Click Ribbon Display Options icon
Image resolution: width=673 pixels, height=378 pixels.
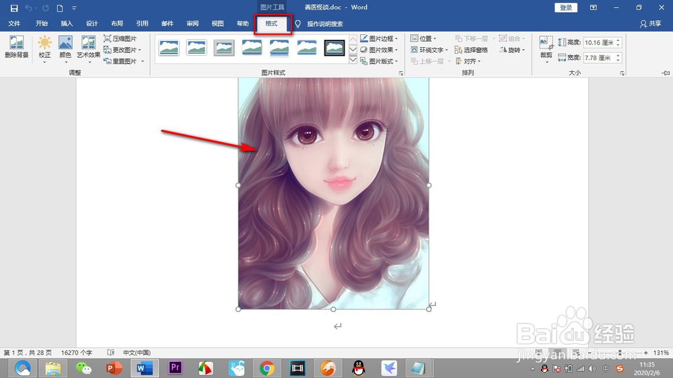click(x=593, y=7)
